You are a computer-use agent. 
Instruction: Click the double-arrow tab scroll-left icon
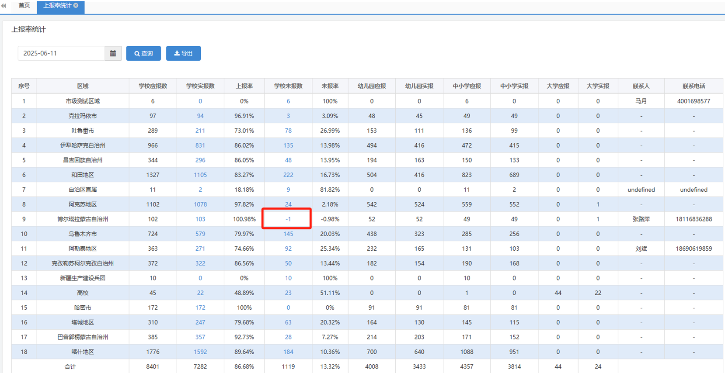[4, 6]
